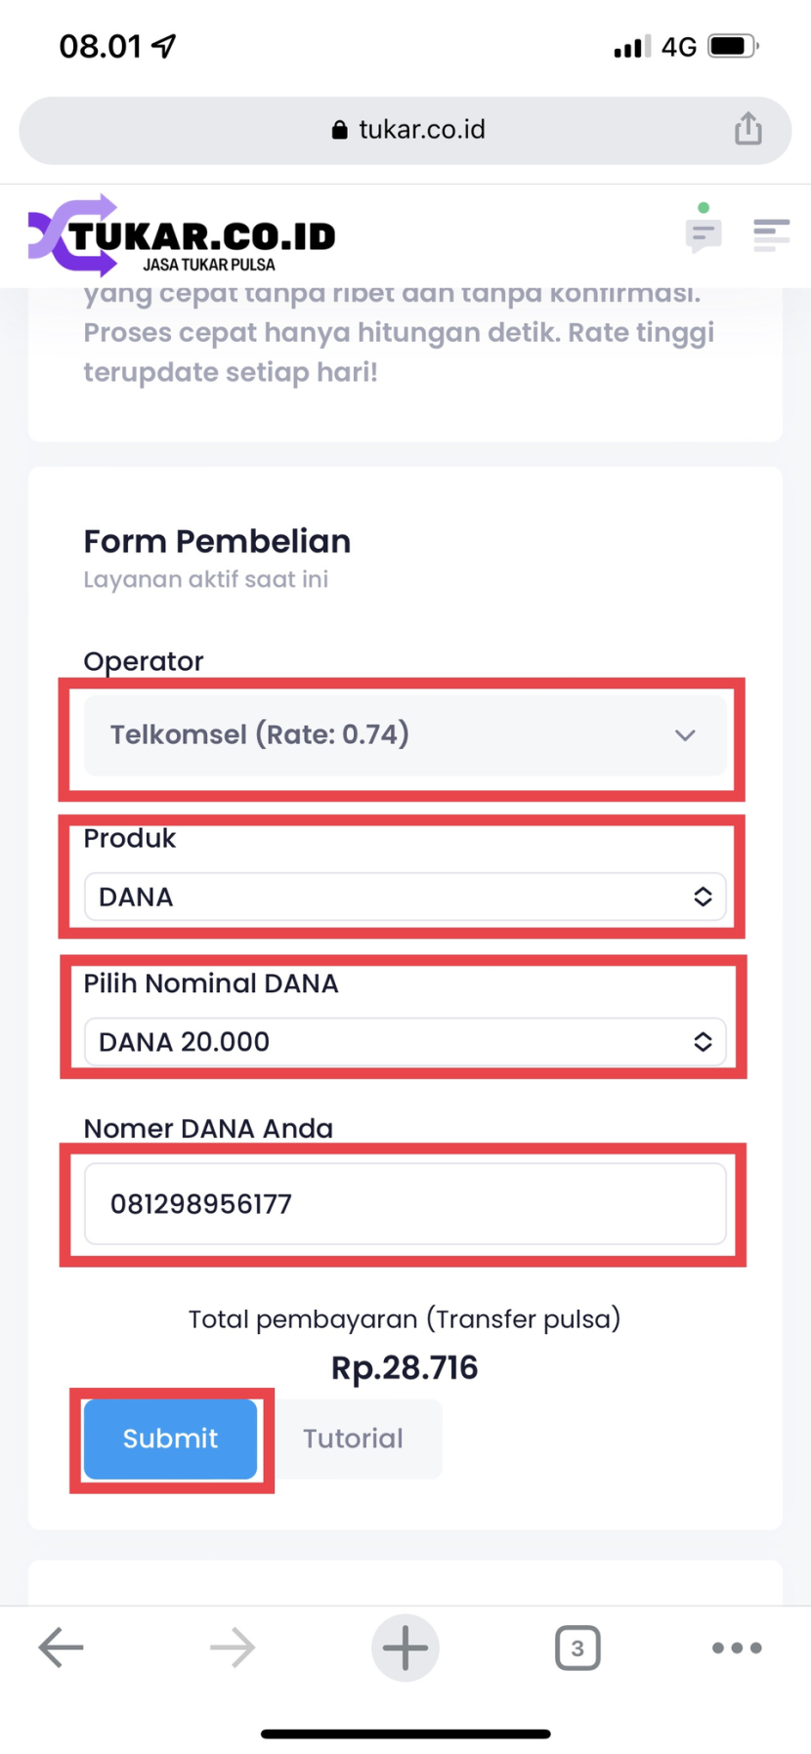The height and width of the screenshot is (1754, 811).
Task: Tap the 4G network status indicator
Action: (x=678, y=47)
